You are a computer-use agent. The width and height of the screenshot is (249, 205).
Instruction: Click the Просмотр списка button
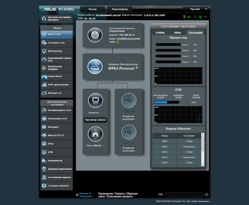pos(95,120)
